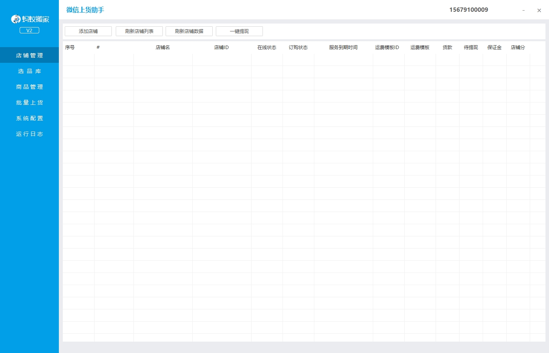Screen dimensions: 549x353
Task: Click the account number 15679100009
Action: pos(469,10)
